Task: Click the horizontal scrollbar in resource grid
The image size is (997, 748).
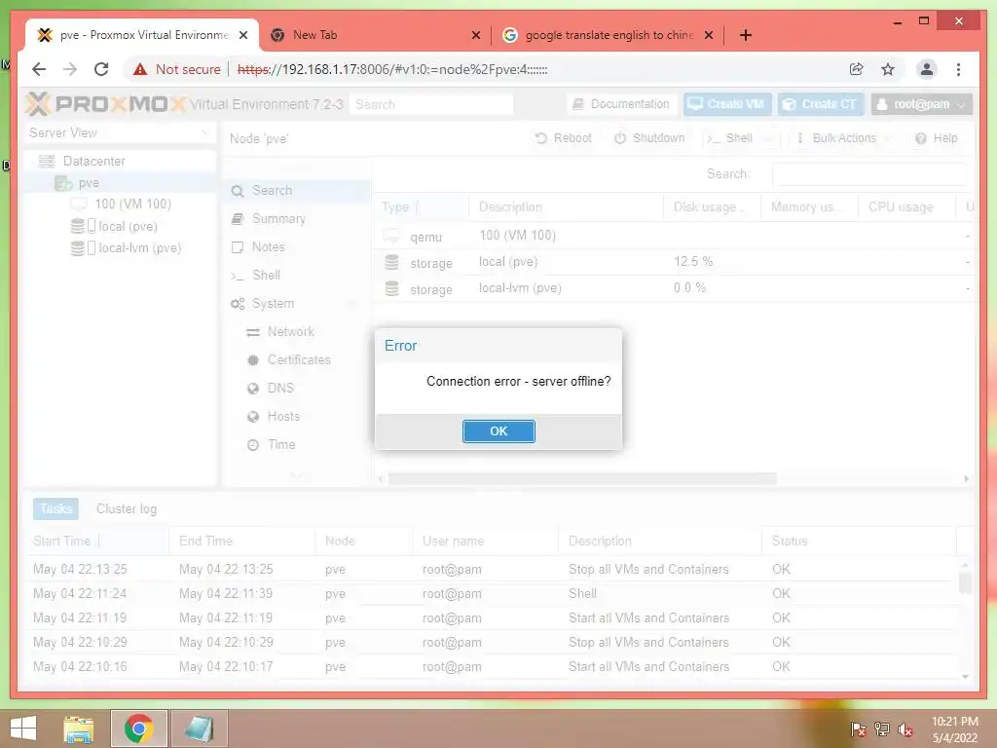Action: (582, 478)
